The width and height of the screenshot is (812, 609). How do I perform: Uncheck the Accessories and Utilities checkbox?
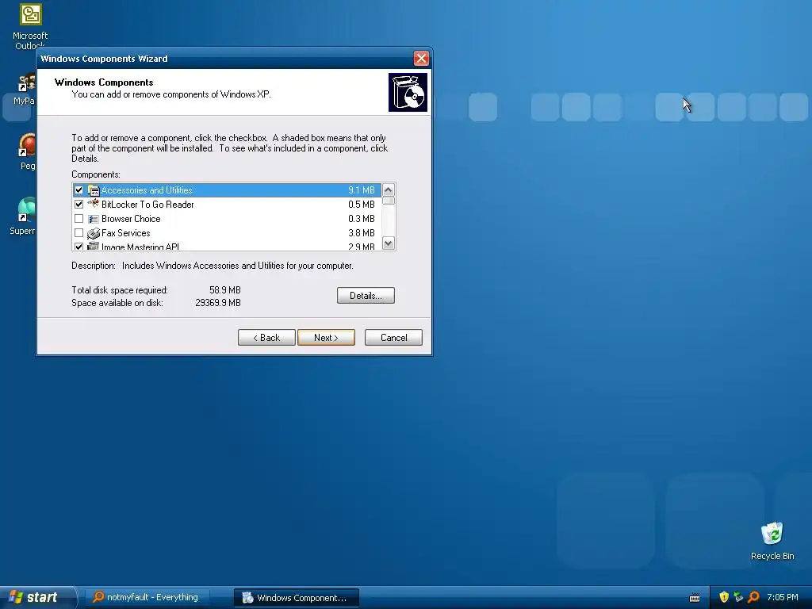(x=79, y=190)
